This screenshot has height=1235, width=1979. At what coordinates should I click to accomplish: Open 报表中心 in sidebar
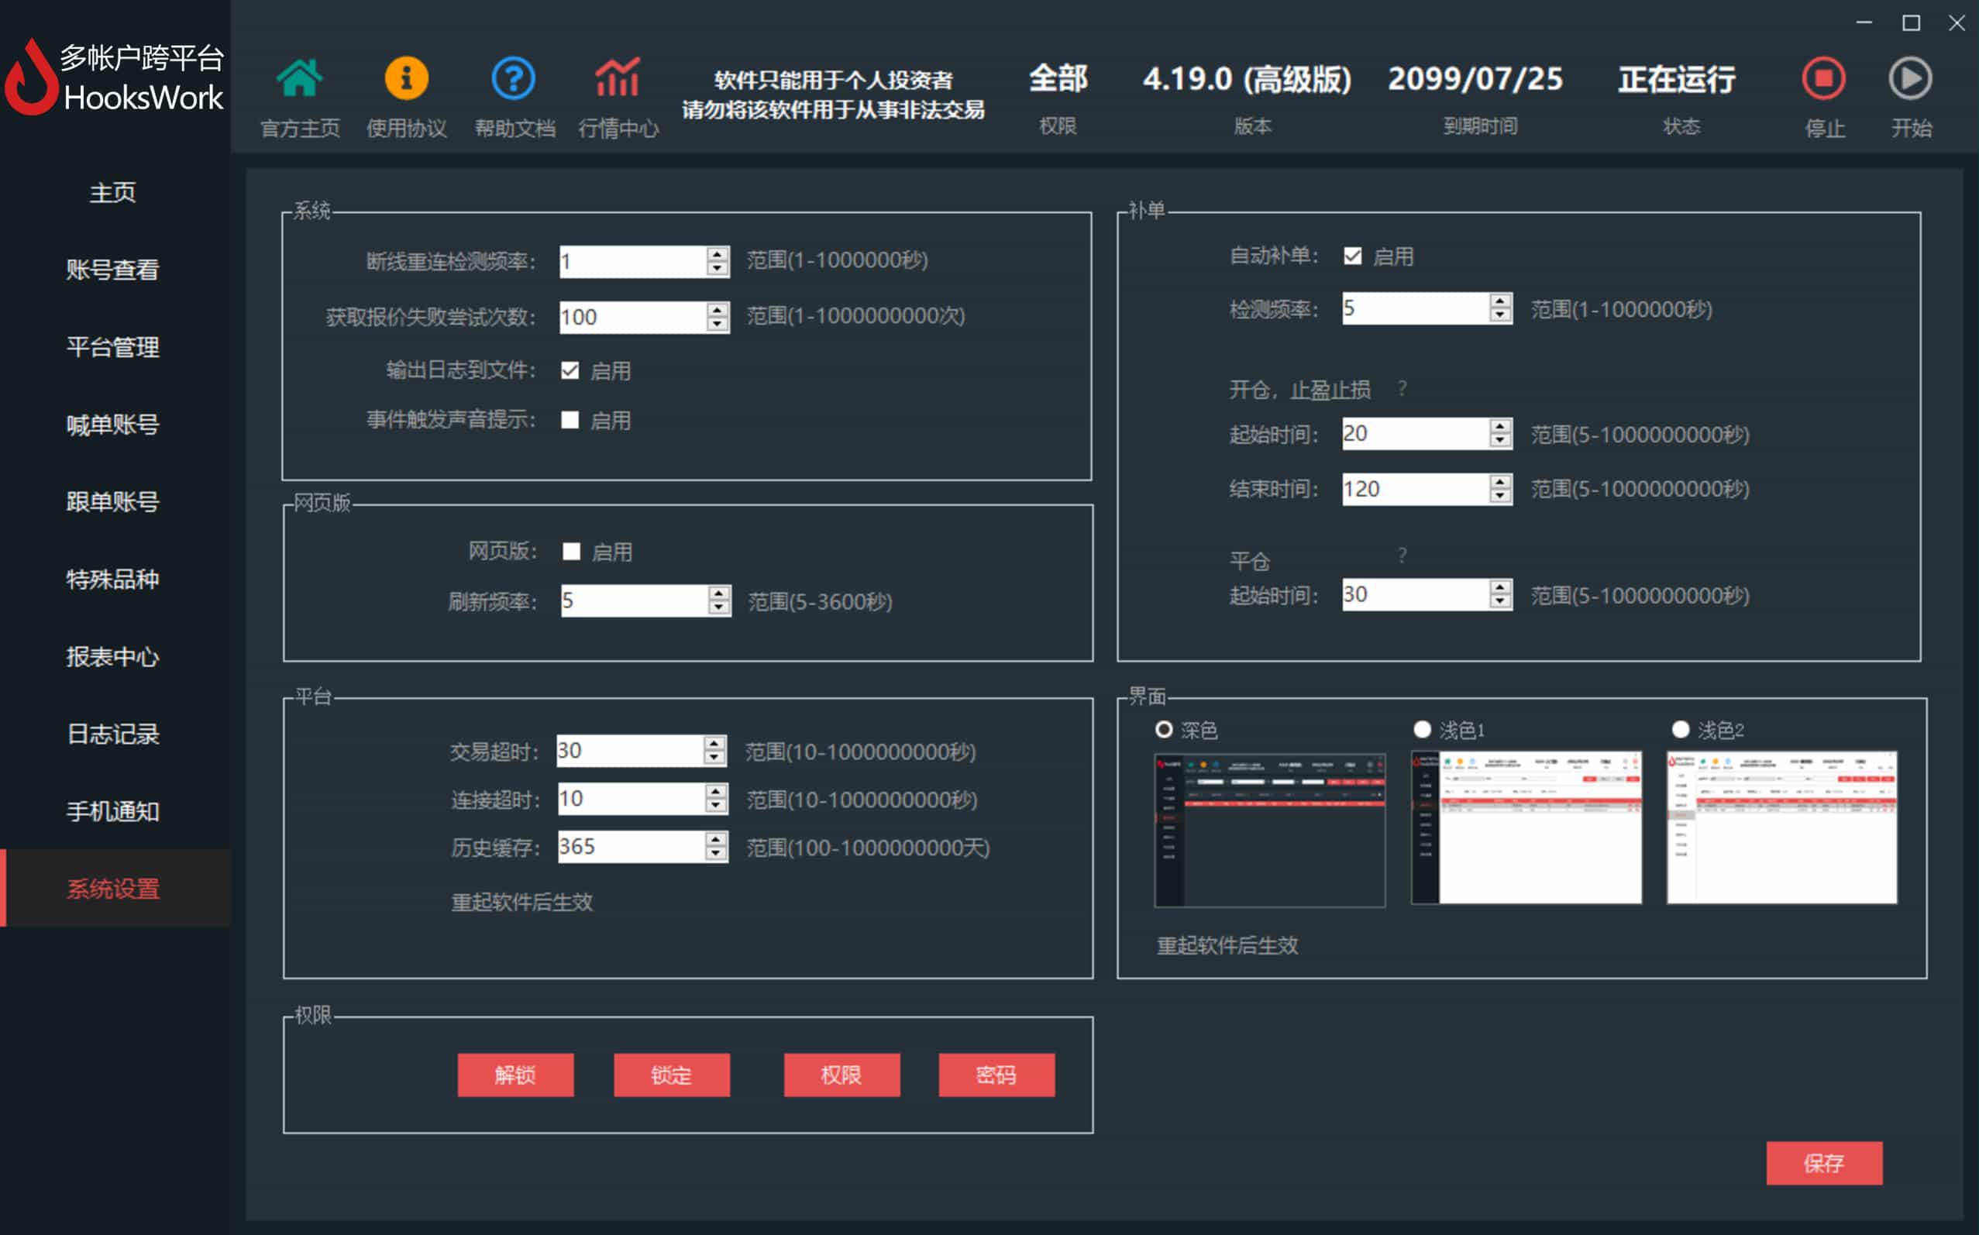[x=112, y=657]
